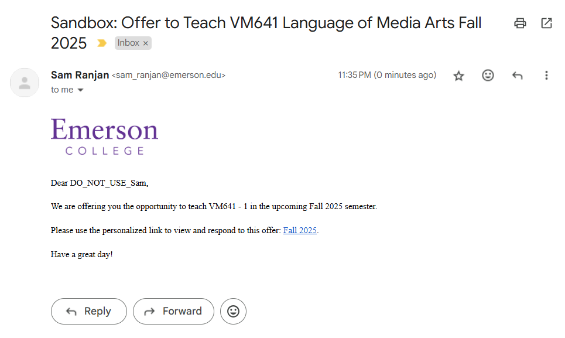The image size is (565, 338).
Task: Click the reply arrow icon in header
Action: (517, 76)
